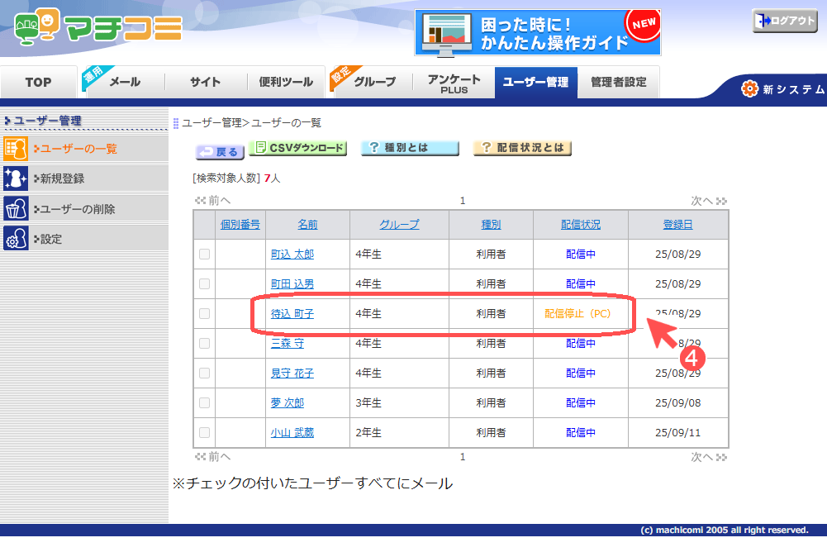Open the アンケート PLUS tab
The height and width of the screenshot is (552, 827).
pos(454,83)
